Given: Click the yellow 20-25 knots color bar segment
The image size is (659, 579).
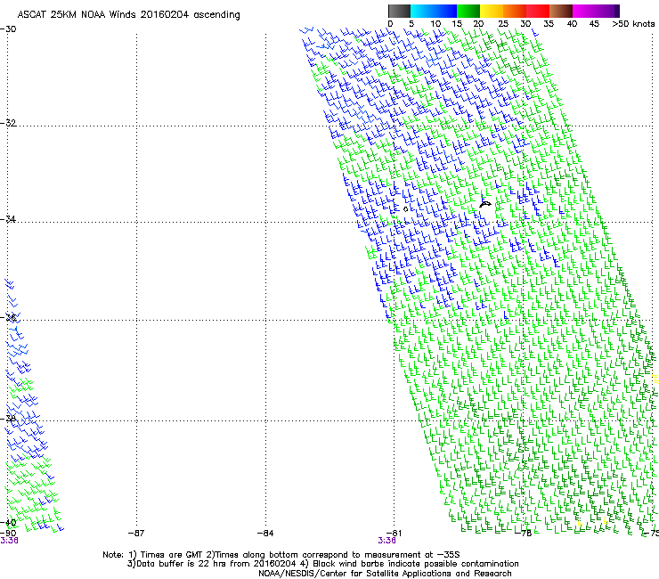Looking at the screenshot, I should click(492, 11).
